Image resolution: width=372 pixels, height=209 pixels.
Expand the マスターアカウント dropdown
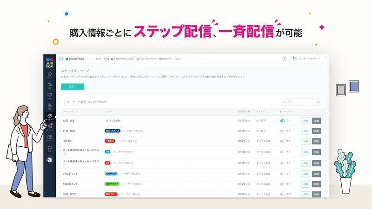click(x=310, y=59)
